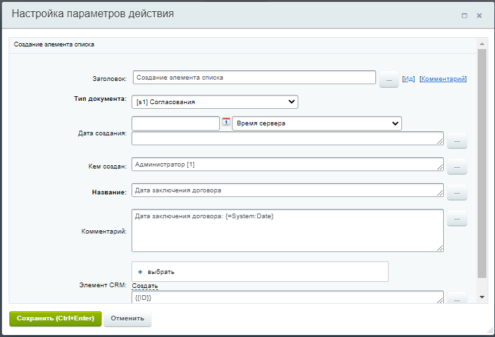This screenshot has height=337, width=495.
Task: Open the Комментарий link near Заголовок
Action: point(443,79)
